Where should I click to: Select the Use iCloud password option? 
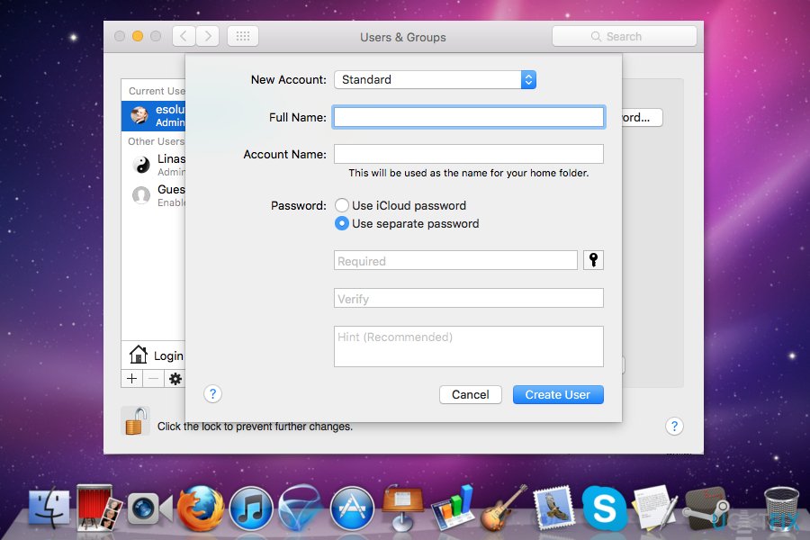tap(342, 205)
